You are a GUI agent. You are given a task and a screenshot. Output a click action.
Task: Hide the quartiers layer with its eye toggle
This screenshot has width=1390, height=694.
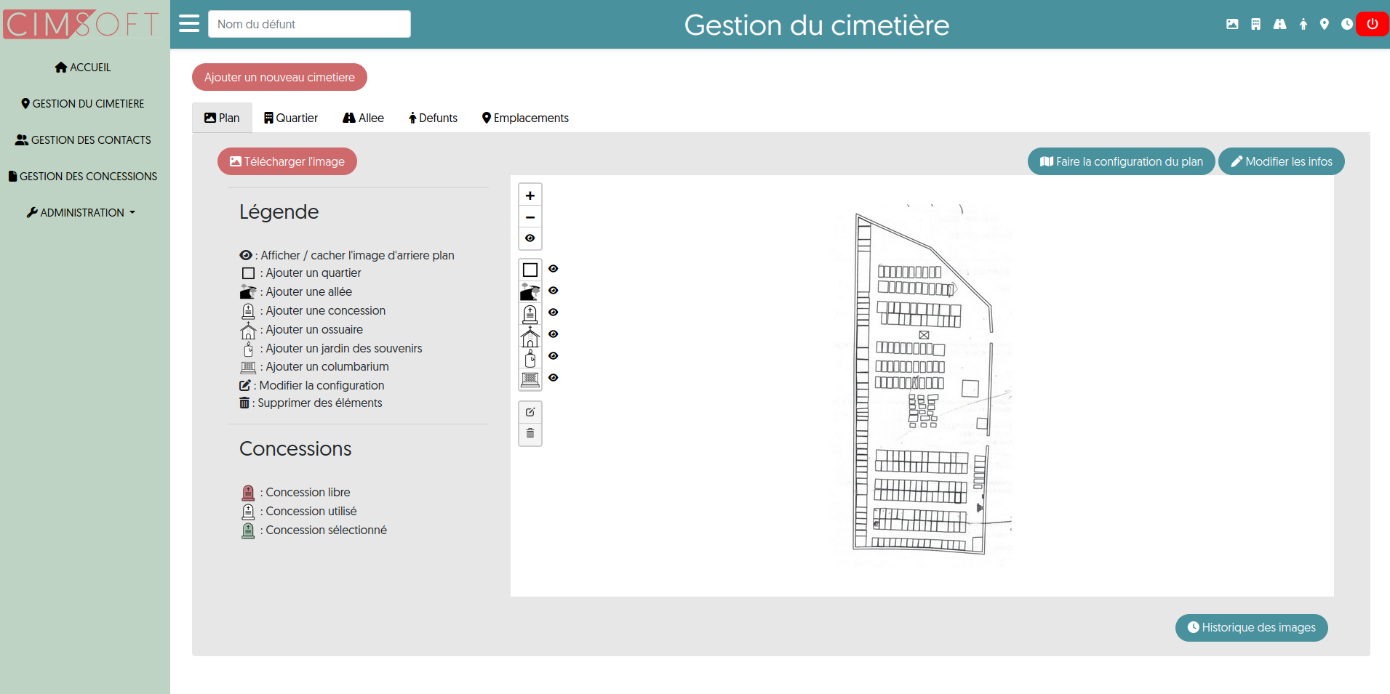pos(554,269)
